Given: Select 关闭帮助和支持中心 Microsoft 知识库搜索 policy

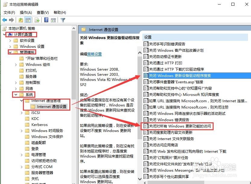Looking at the screenshot, I should click(x=184, y=94).
